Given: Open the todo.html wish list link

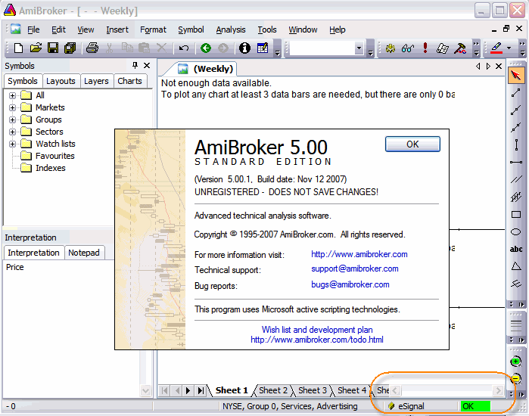Looking at the screenshot, I should (317, 340).
